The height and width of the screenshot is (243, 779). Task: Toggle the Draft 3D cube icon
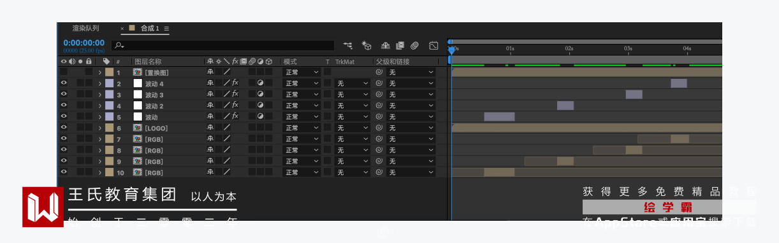(367, 46)
